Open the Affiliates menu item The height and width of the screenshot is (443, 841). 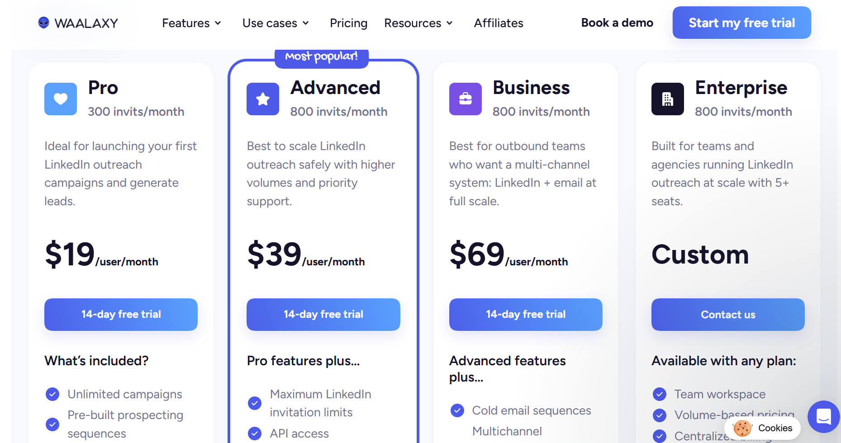(499, 23)
